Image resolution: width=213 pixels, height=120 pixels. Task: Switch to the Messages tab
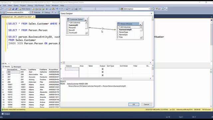coord(16,67)
